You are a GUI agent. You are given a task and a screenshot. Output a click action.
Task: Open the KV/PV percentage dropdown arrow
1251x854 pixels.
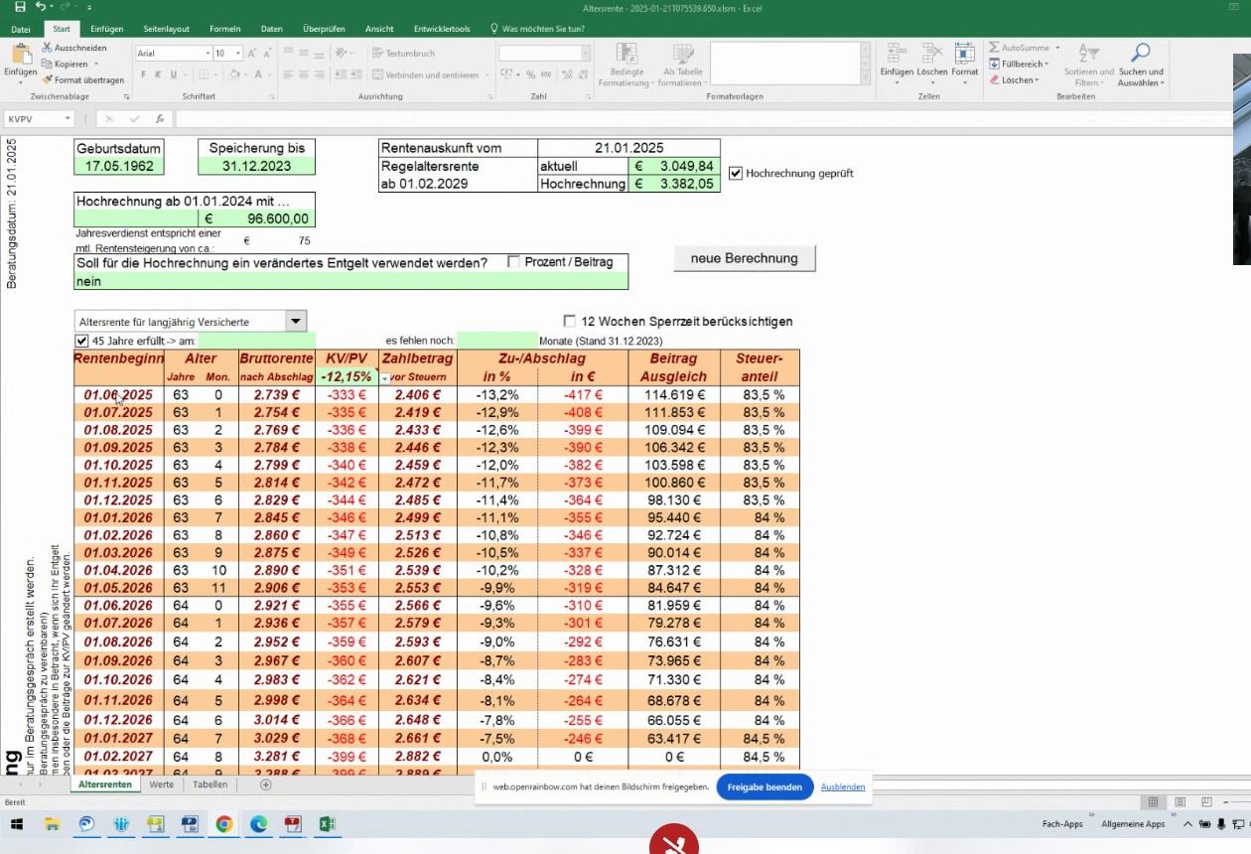[385, 378]
